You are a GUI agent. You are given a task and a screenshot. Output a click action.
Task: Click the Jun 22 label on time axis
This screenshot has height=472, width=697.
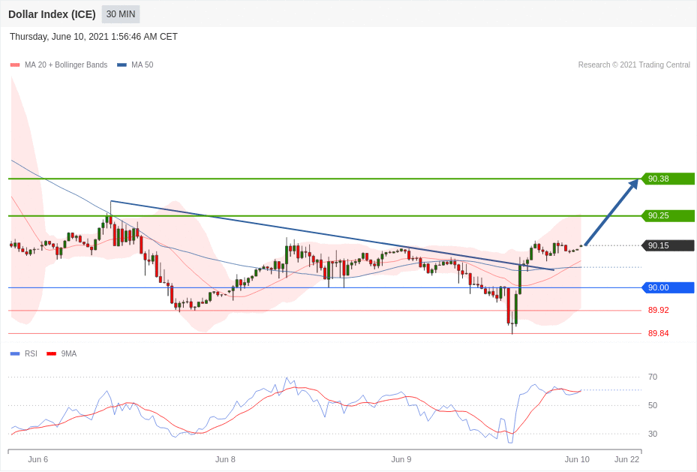(x=626, y=459)
